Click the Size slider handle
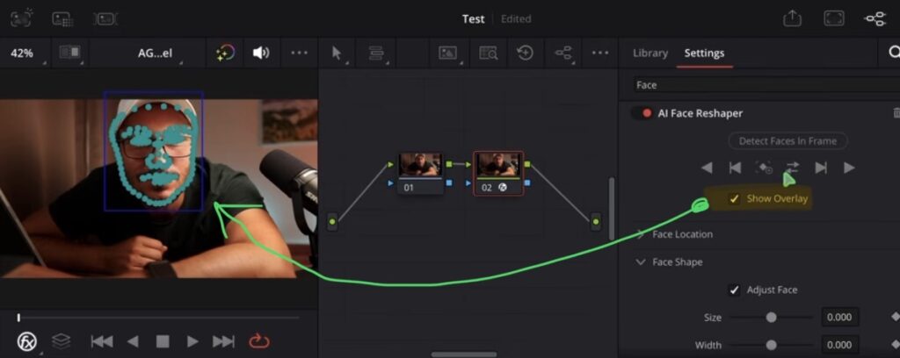900x358 pixels. pos(772,318)
